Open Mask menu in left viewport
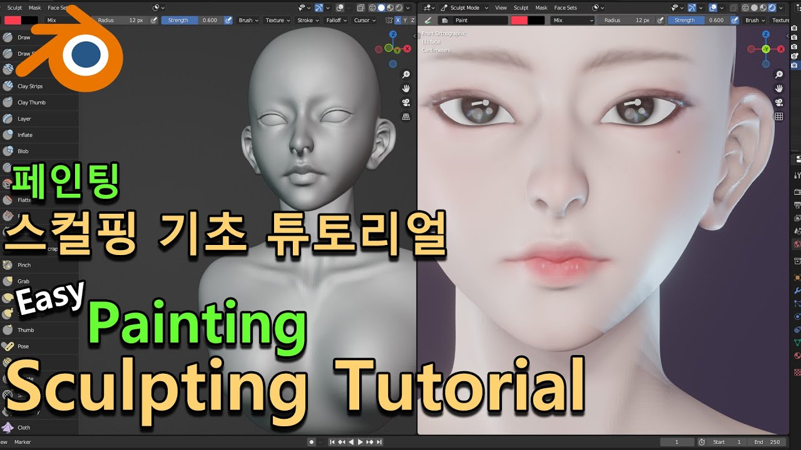 [x=35, y=7]
